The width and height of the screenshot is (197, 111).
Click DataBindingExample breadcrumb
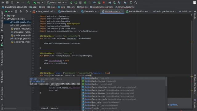click(x=14, y=7)
